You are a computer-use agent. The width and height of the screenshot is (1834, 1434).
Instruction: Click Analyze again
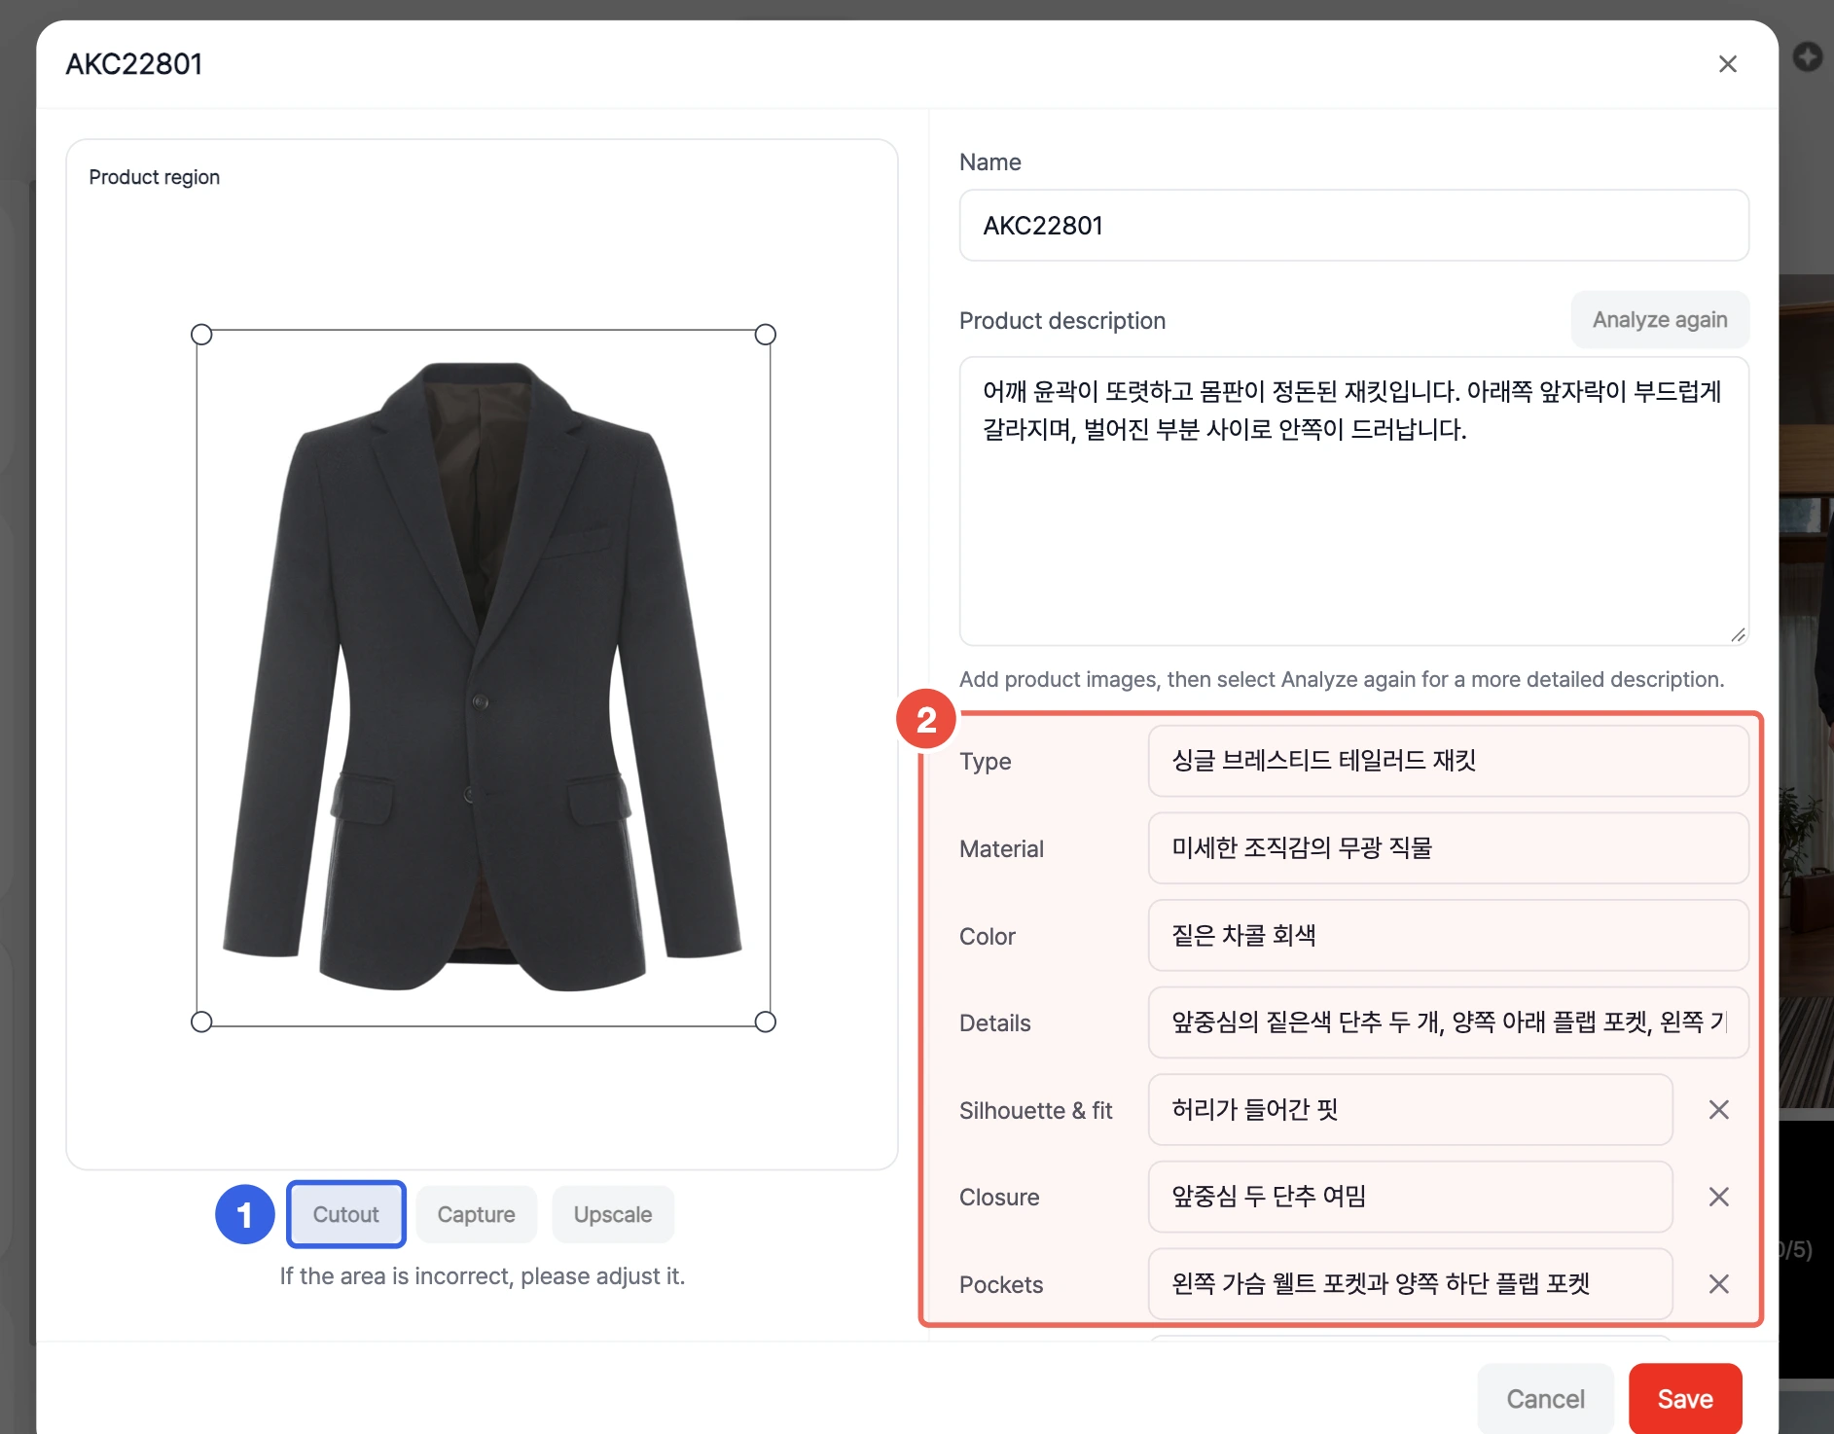pyautogui.click(x=1660, y=320)
